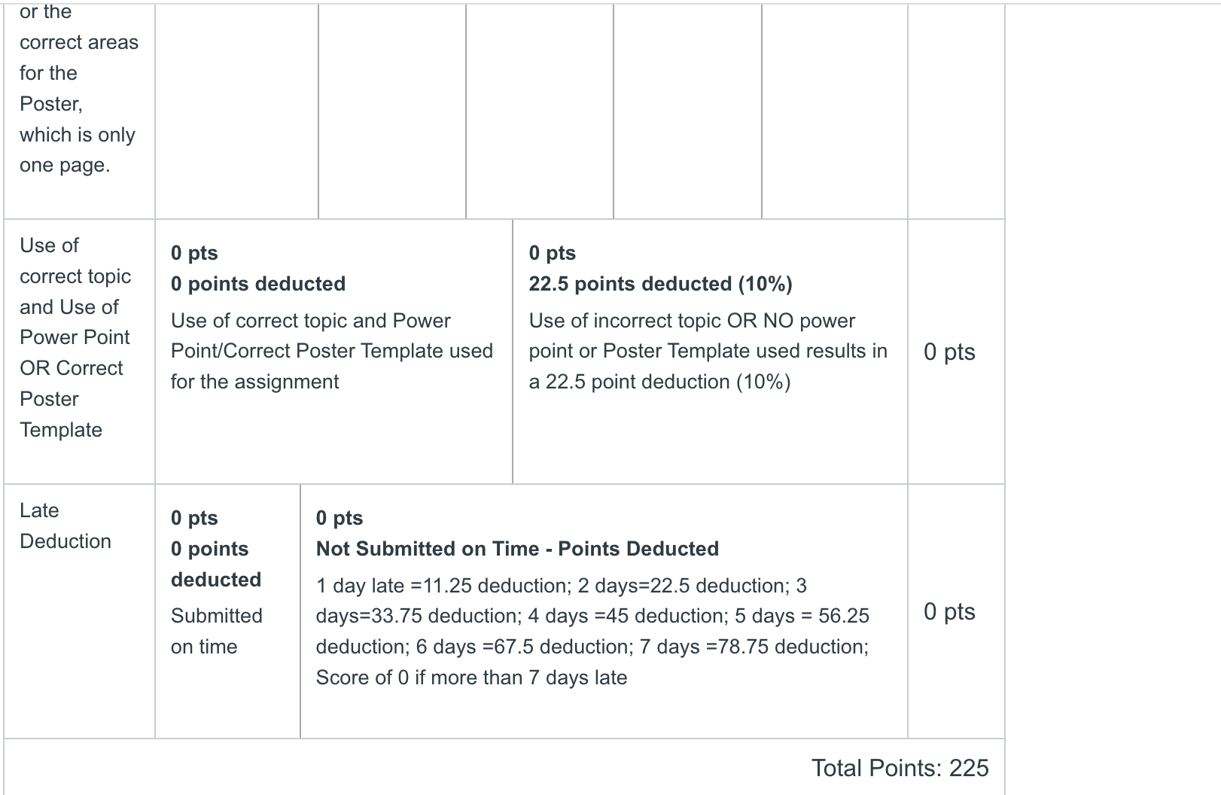
Task: Click the 'Use of correct topic' criterion description
Action: 75,337
